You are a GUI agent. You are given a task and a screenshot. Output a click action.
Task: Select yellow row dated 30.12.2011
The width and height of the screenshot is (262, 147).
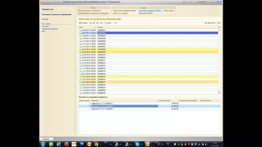tap(148, 49)
